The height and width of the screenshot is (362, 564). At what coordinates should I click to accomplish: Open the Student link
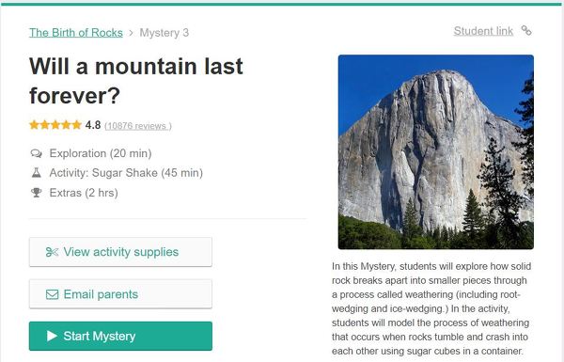pyautogui.click(x=483, y=31)
